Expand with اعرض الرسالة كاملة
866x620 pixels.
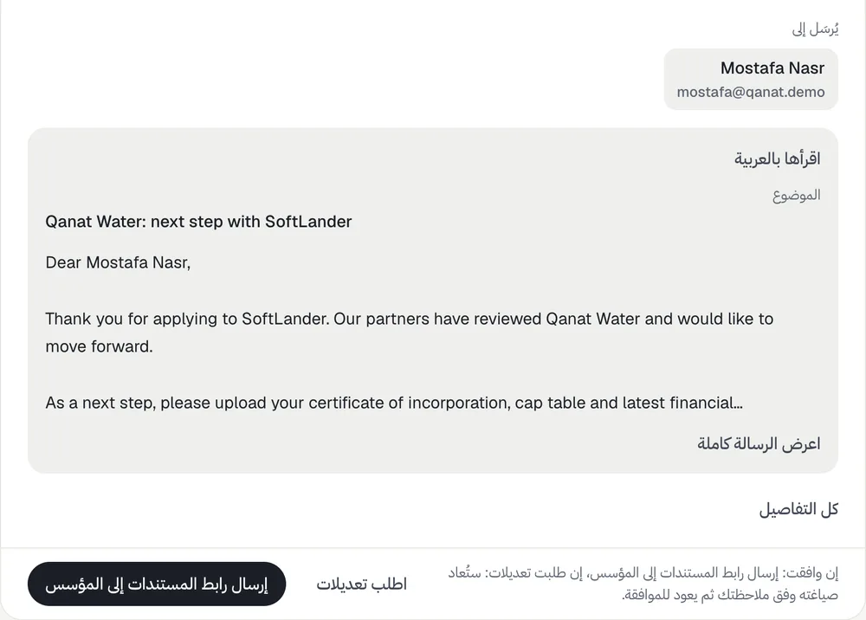pos(759,444)
